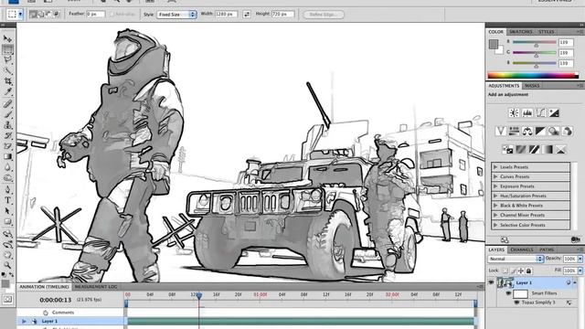Screen dimensions: 585x329
Task: Open the blend mode dropdown showing Normal
Action: click(x=516, y=259)
